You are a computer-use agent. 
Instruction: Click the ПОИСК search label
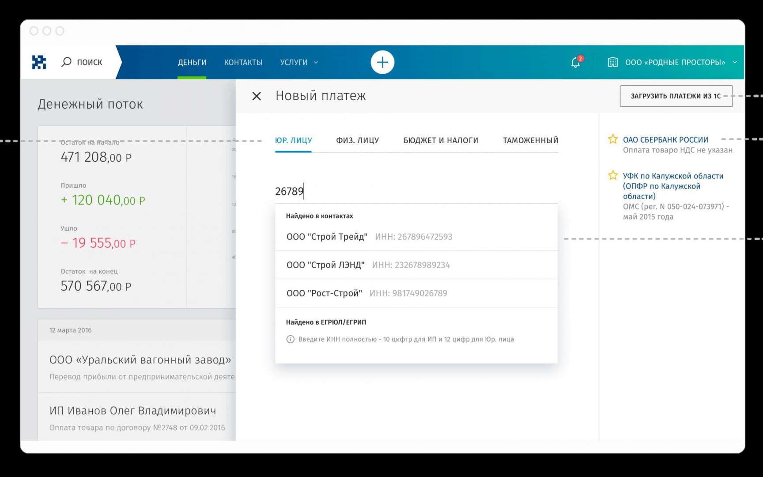click(x=90, y=62)
